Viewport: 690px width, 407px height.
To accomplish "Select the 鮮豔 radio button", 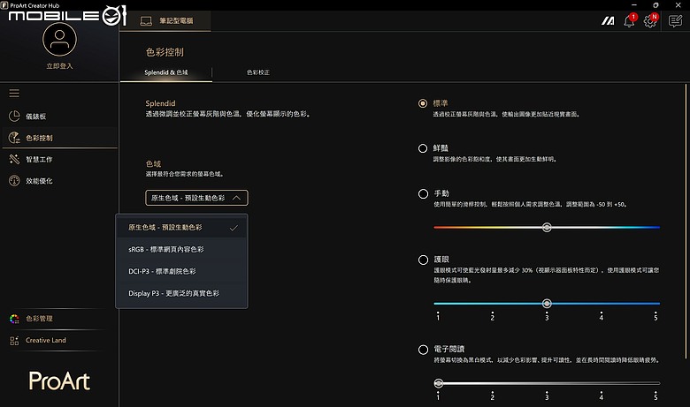I will coord(423,148).
